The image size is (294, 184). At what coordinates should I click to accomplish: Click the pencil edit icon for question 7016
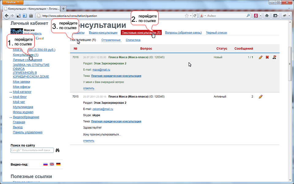click(261, 57)
